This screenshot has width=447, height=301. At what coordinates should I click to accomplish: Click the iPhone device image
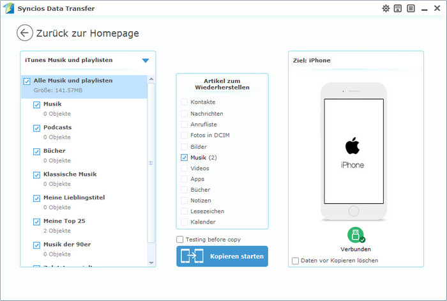click(354, 151)
